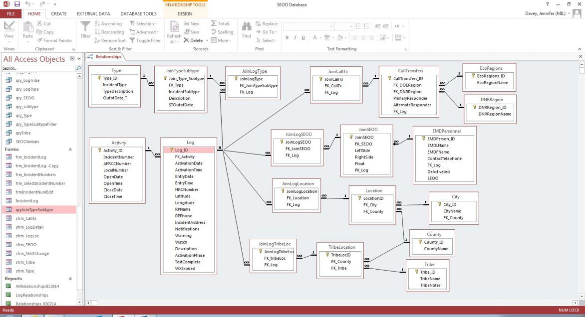This screenshot has width=585, height=317.
Task: Toggle Italic formatting
Action: (295, 37)
